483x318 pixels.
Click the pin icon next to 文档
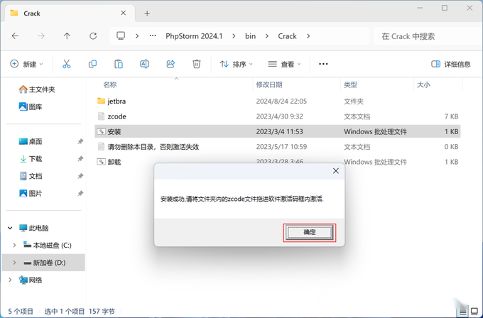80,176
